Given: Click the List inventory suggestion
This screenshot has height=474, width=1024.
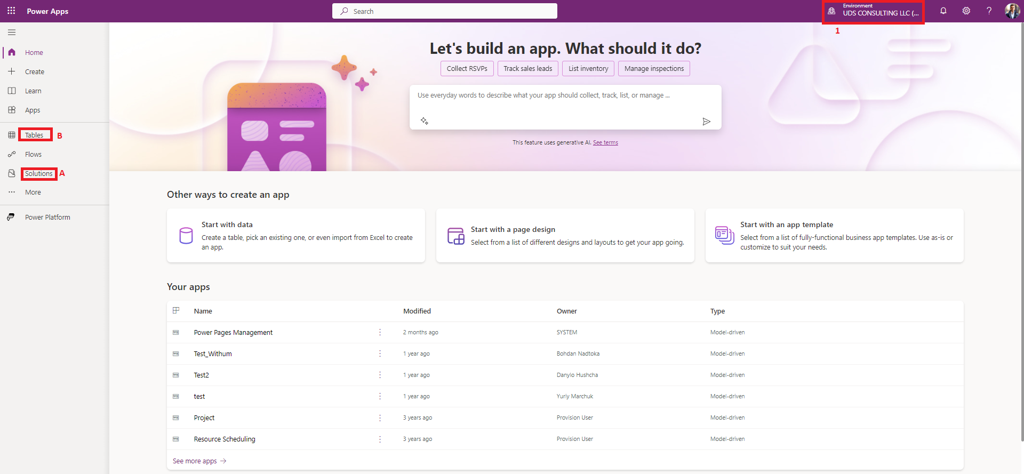Looking at the screenshot, I should click(x=588, y=68).
